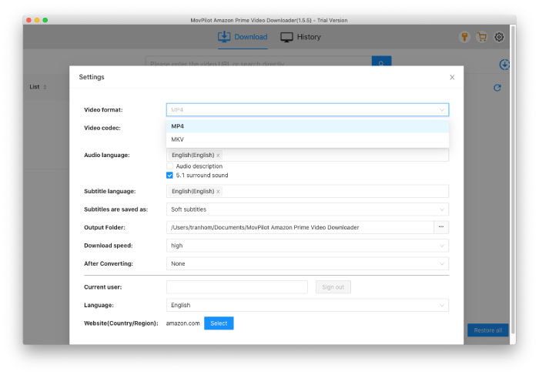Open the Video format dropdown
539x375 pixels.
click(x=307, y=110)
